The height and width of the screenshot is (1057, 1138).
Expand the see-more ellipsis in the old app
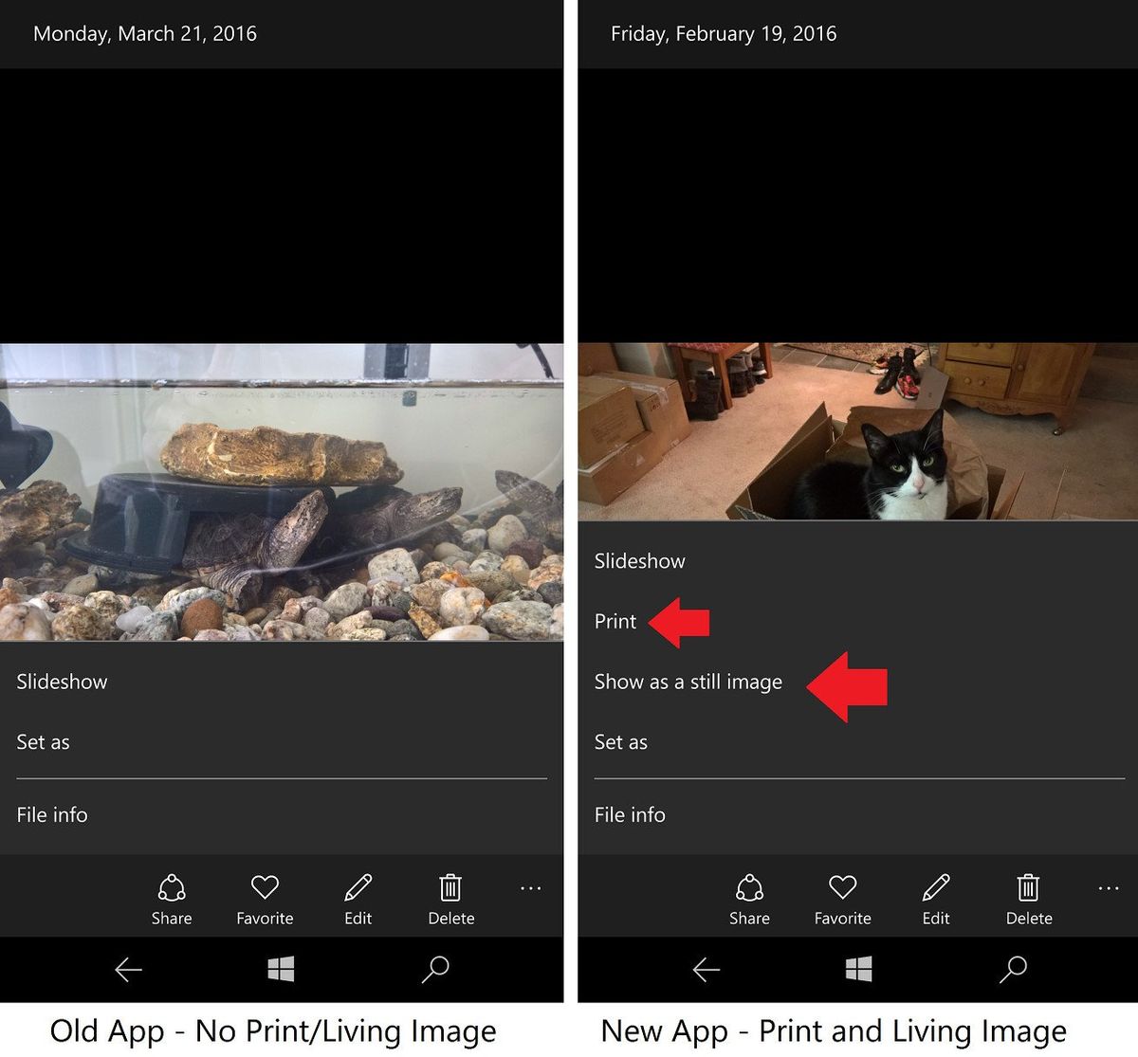(530, 887)
